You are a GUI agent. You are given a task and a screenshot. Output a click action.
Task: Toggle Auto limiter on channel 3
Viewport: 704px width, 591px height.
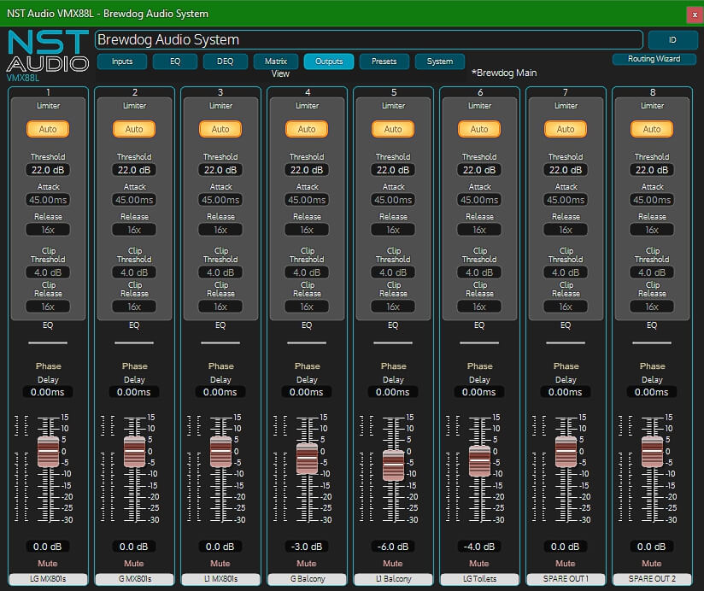click(220, 129)
